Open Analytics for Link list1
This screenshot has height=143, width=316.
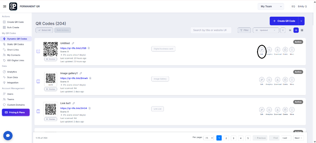[269, 110]
